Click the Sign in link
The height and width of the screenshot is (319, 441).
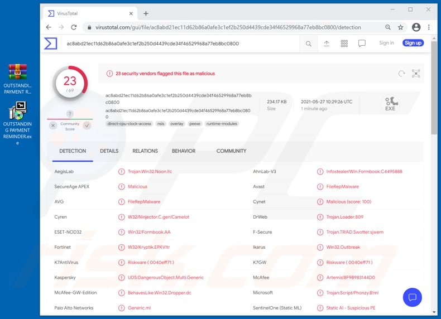386,43
